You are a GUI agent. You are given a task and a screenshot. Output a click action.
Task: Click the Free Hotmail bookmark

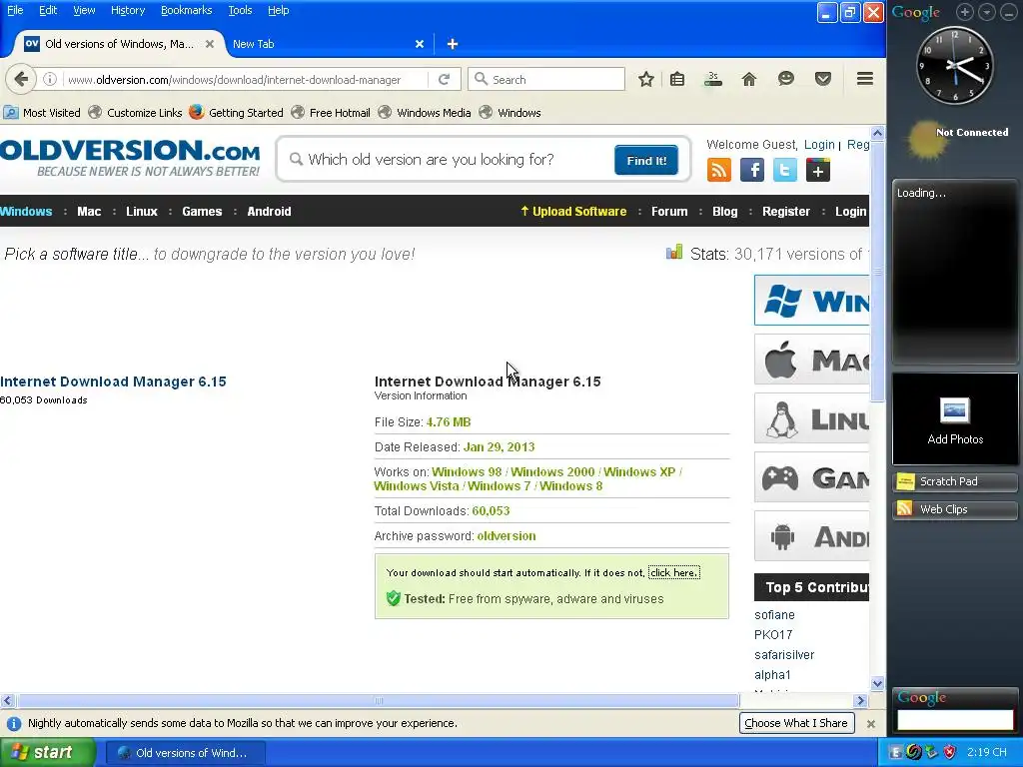coord(331,113)
